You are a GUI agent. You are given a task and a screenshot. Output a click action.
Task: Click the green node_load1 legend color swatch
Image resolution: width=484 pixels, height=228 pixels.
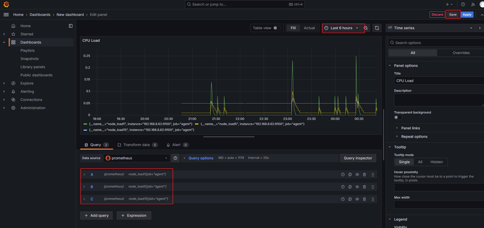[x=85, y=124]
